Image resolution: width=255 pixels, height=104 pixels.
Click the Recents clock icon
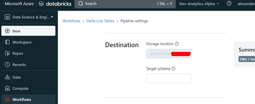click(x=7, y=65)
